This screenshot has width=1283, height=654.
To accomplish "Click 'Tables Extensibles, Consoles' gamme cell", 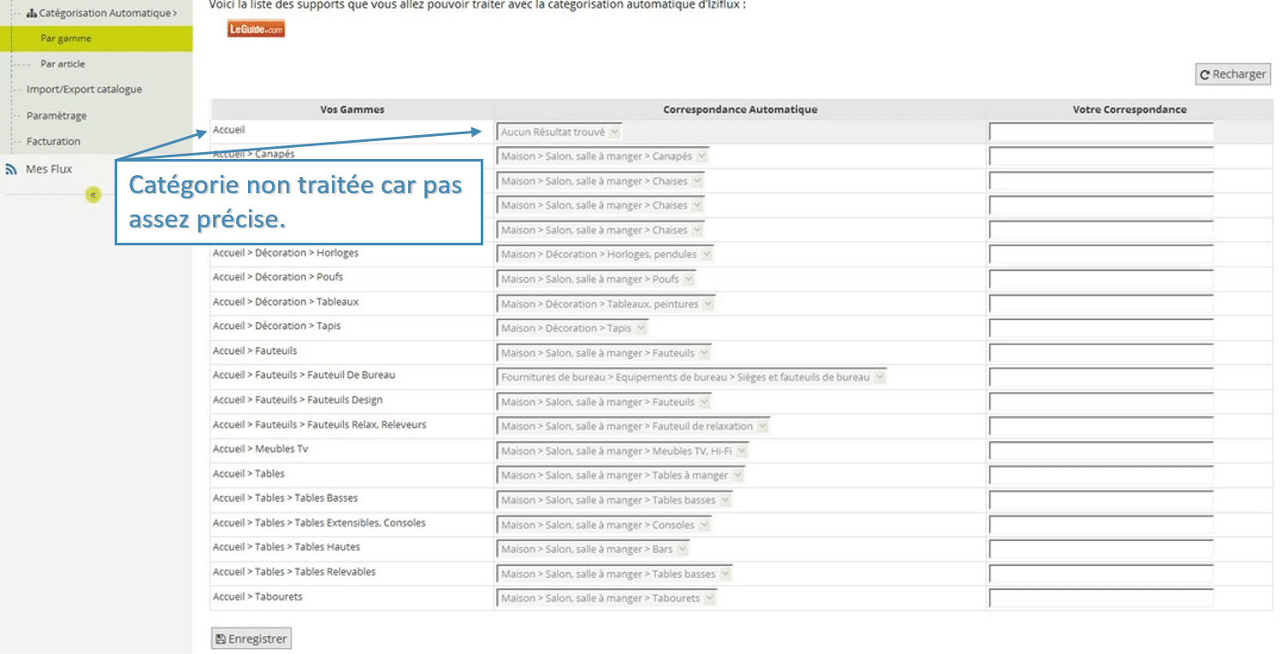I will tap(319, 522).
